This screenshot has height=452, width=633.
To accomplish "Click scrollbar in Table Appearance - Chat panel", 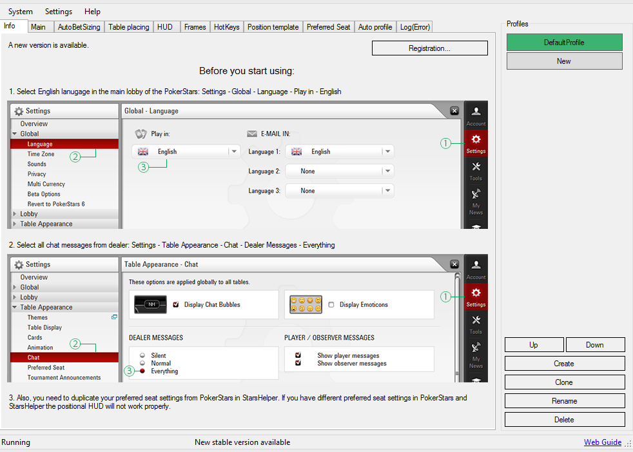I will click(x=457, y=327).
